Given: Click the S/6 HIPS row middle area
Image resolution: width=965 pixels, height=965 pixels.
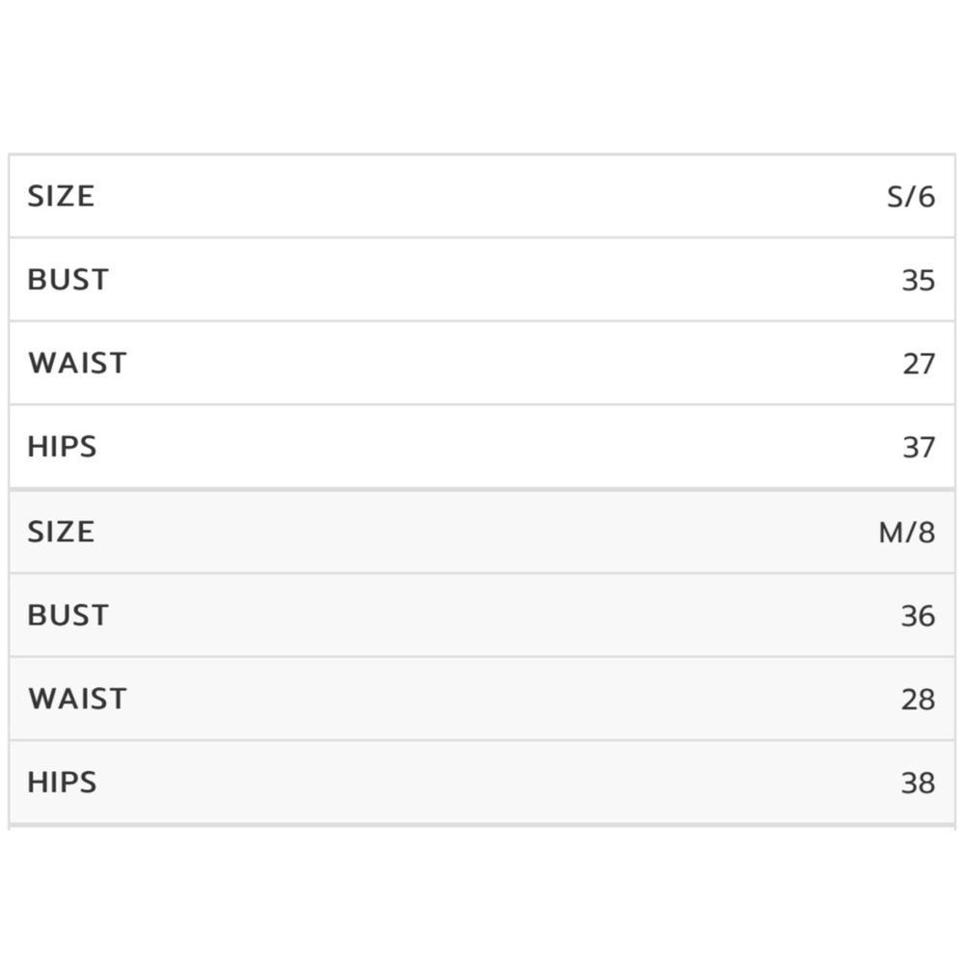Looking at the screenshot, I should point(482,447).
